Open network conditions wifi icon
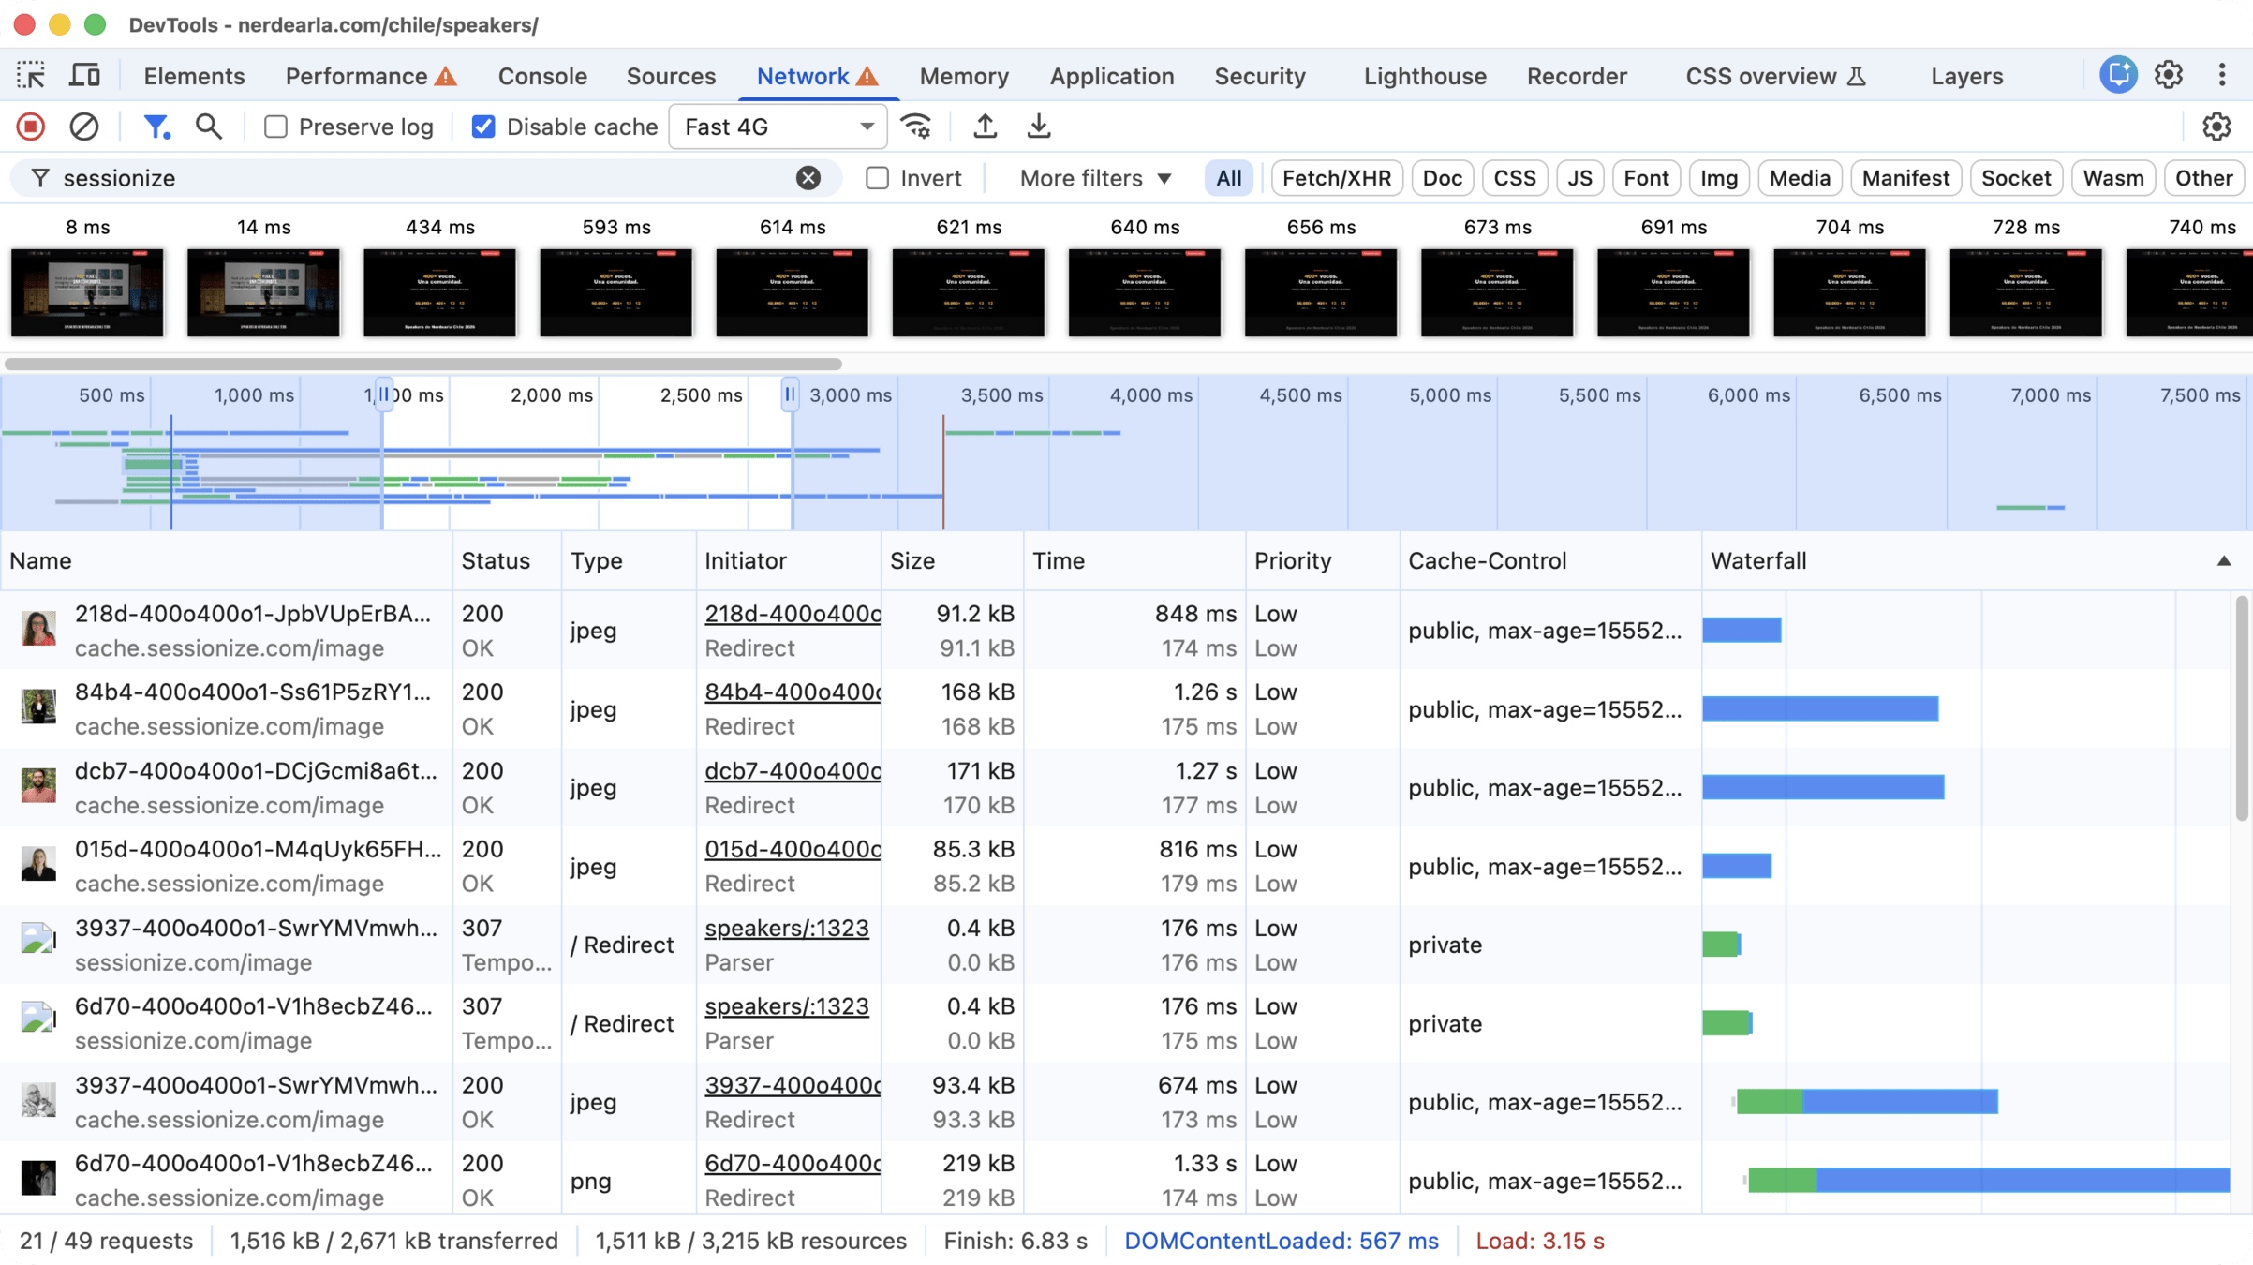Screen dimensions: 2253x1265 coord(915,126)
